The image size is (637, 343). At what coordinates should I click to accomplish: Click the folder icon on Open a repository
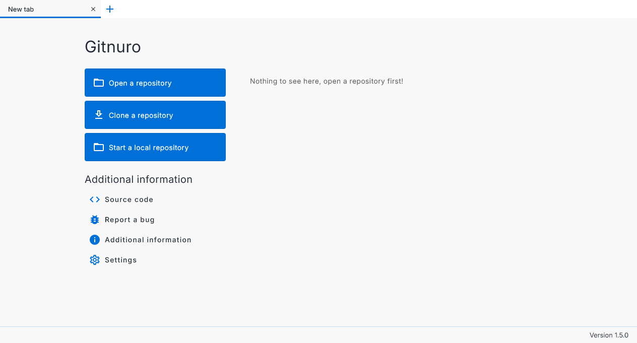click(99, 83)
